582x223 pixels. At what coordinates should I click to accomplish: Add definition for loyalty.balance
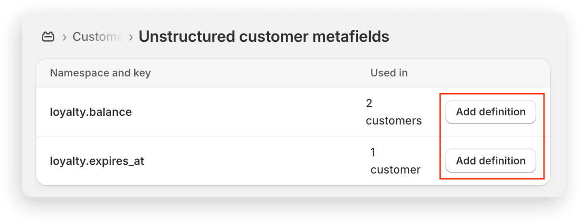[x=491, y=112]
